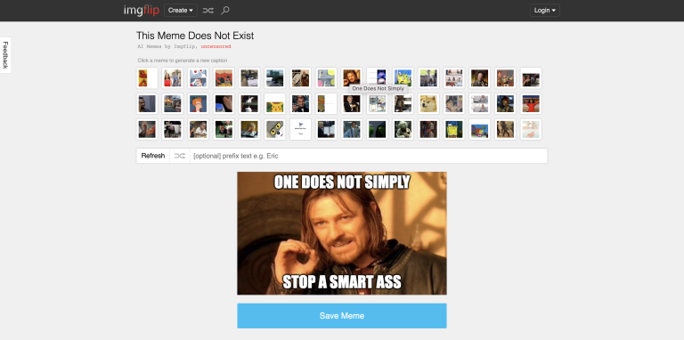Go to the imgflip home logo
Screen dimensions: 684x340
[142, 10]
